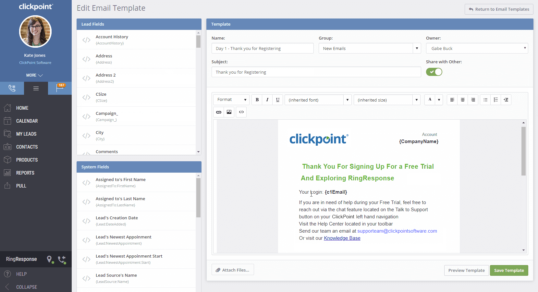Insert an ordered numbered list
Image resolution: width=538 pixels, height=292 pixels.
coord(496,100)
